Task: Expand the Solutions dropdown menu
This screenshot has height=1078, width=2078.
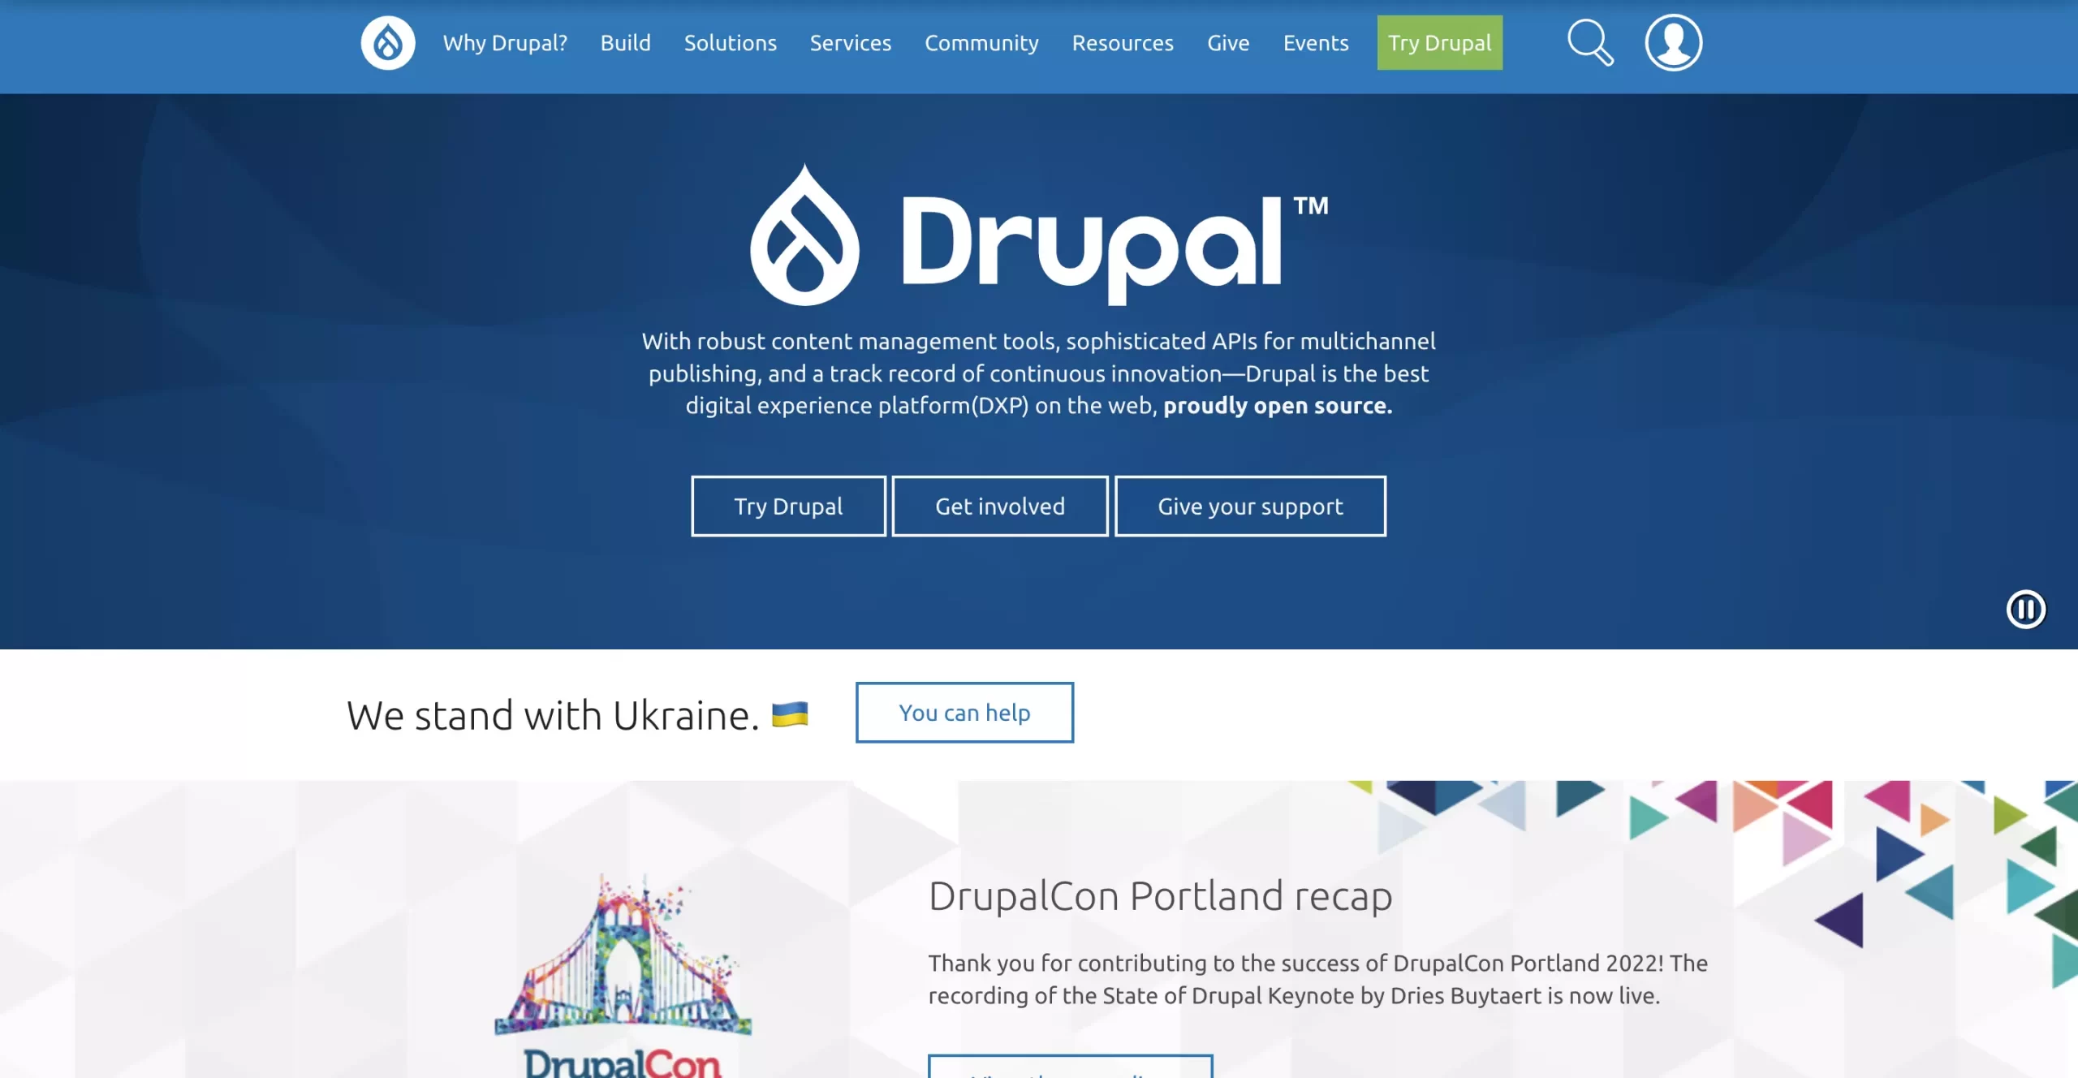Action: [730, 43]
